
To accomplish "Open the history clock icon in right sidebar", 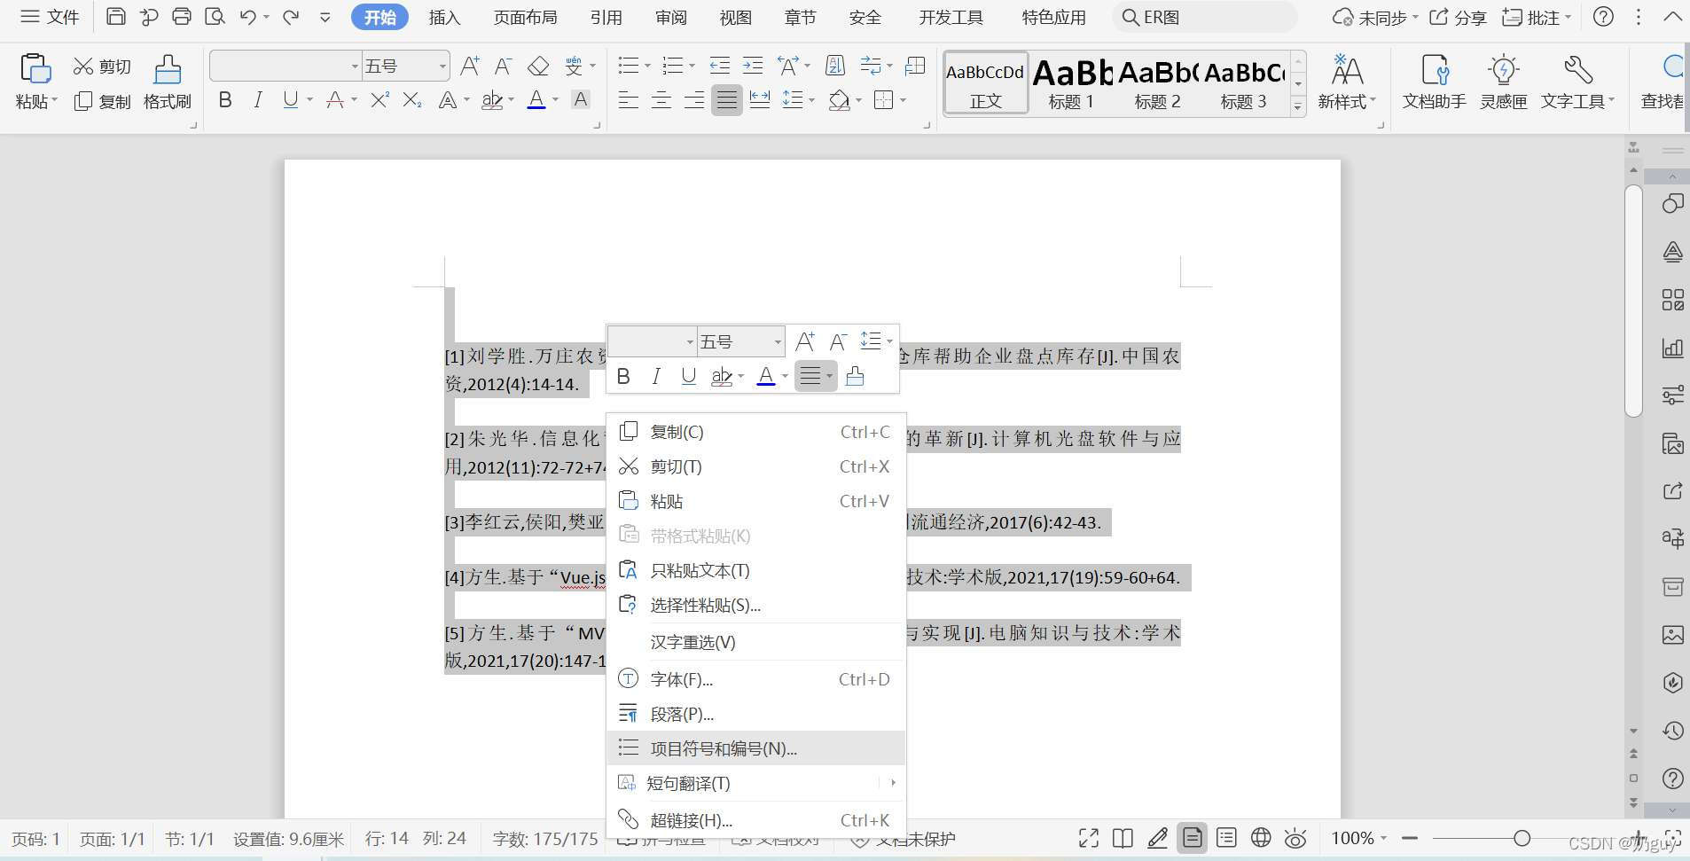I will tap(1672, 731).
